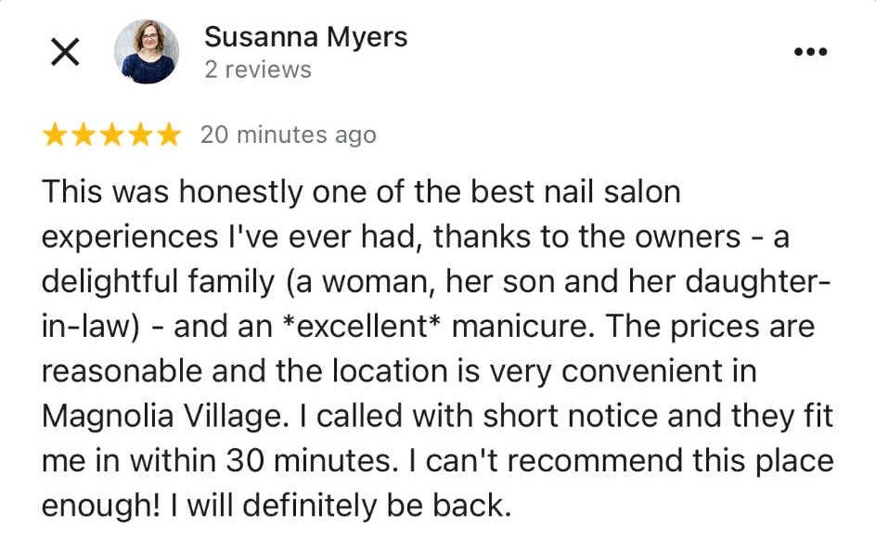
Task: Click the words "delightful family" in the review
Action: [x=158, y=282]
